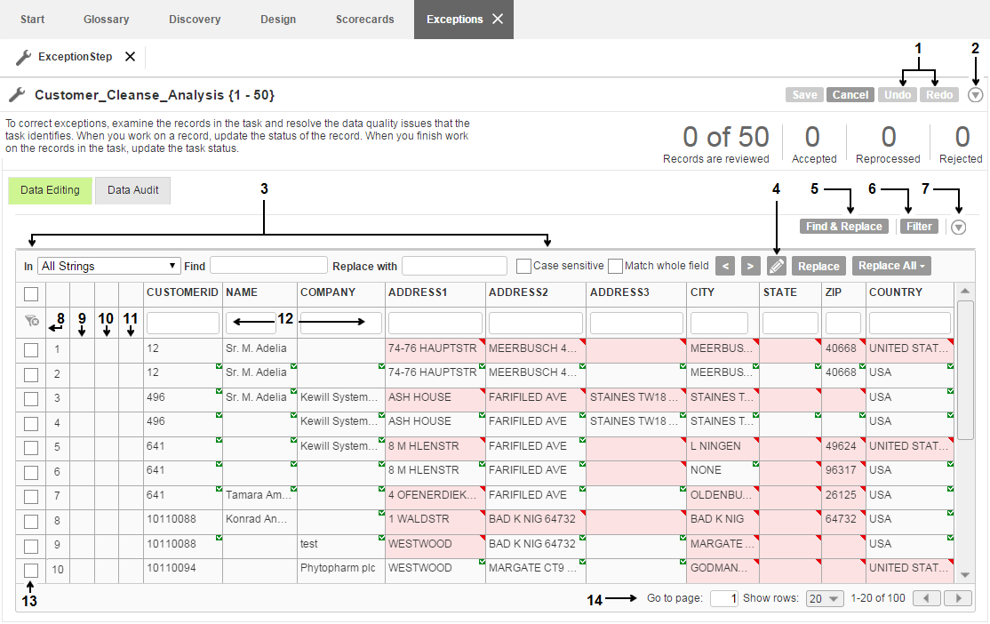Close the ExceptionStep sub-tab

(x=130, y=57)
